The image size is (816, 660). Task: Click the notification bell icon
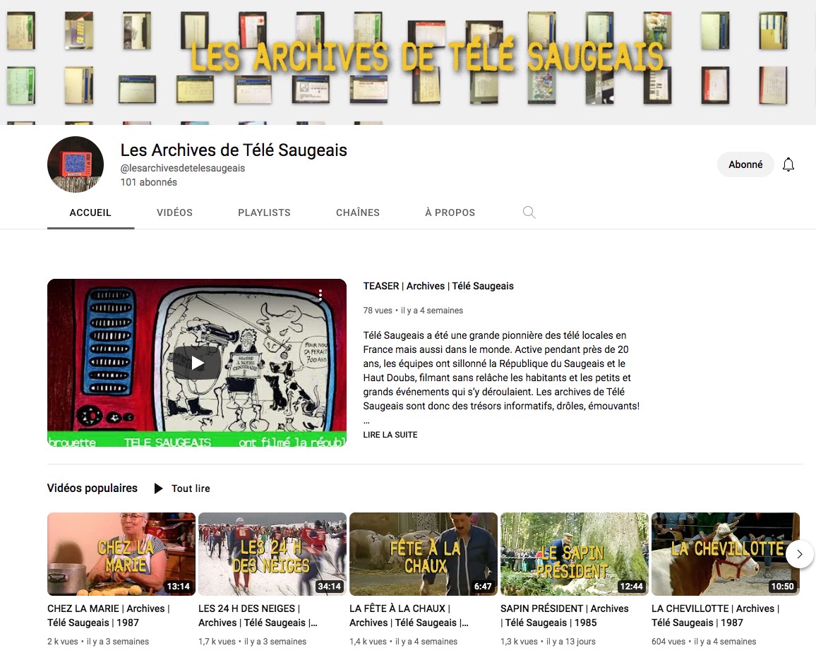click(x=788, y=164)
